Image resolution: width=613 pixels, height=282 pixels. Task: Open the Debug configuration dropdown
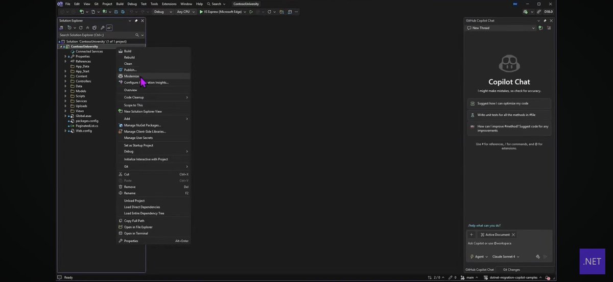(163, 11)
